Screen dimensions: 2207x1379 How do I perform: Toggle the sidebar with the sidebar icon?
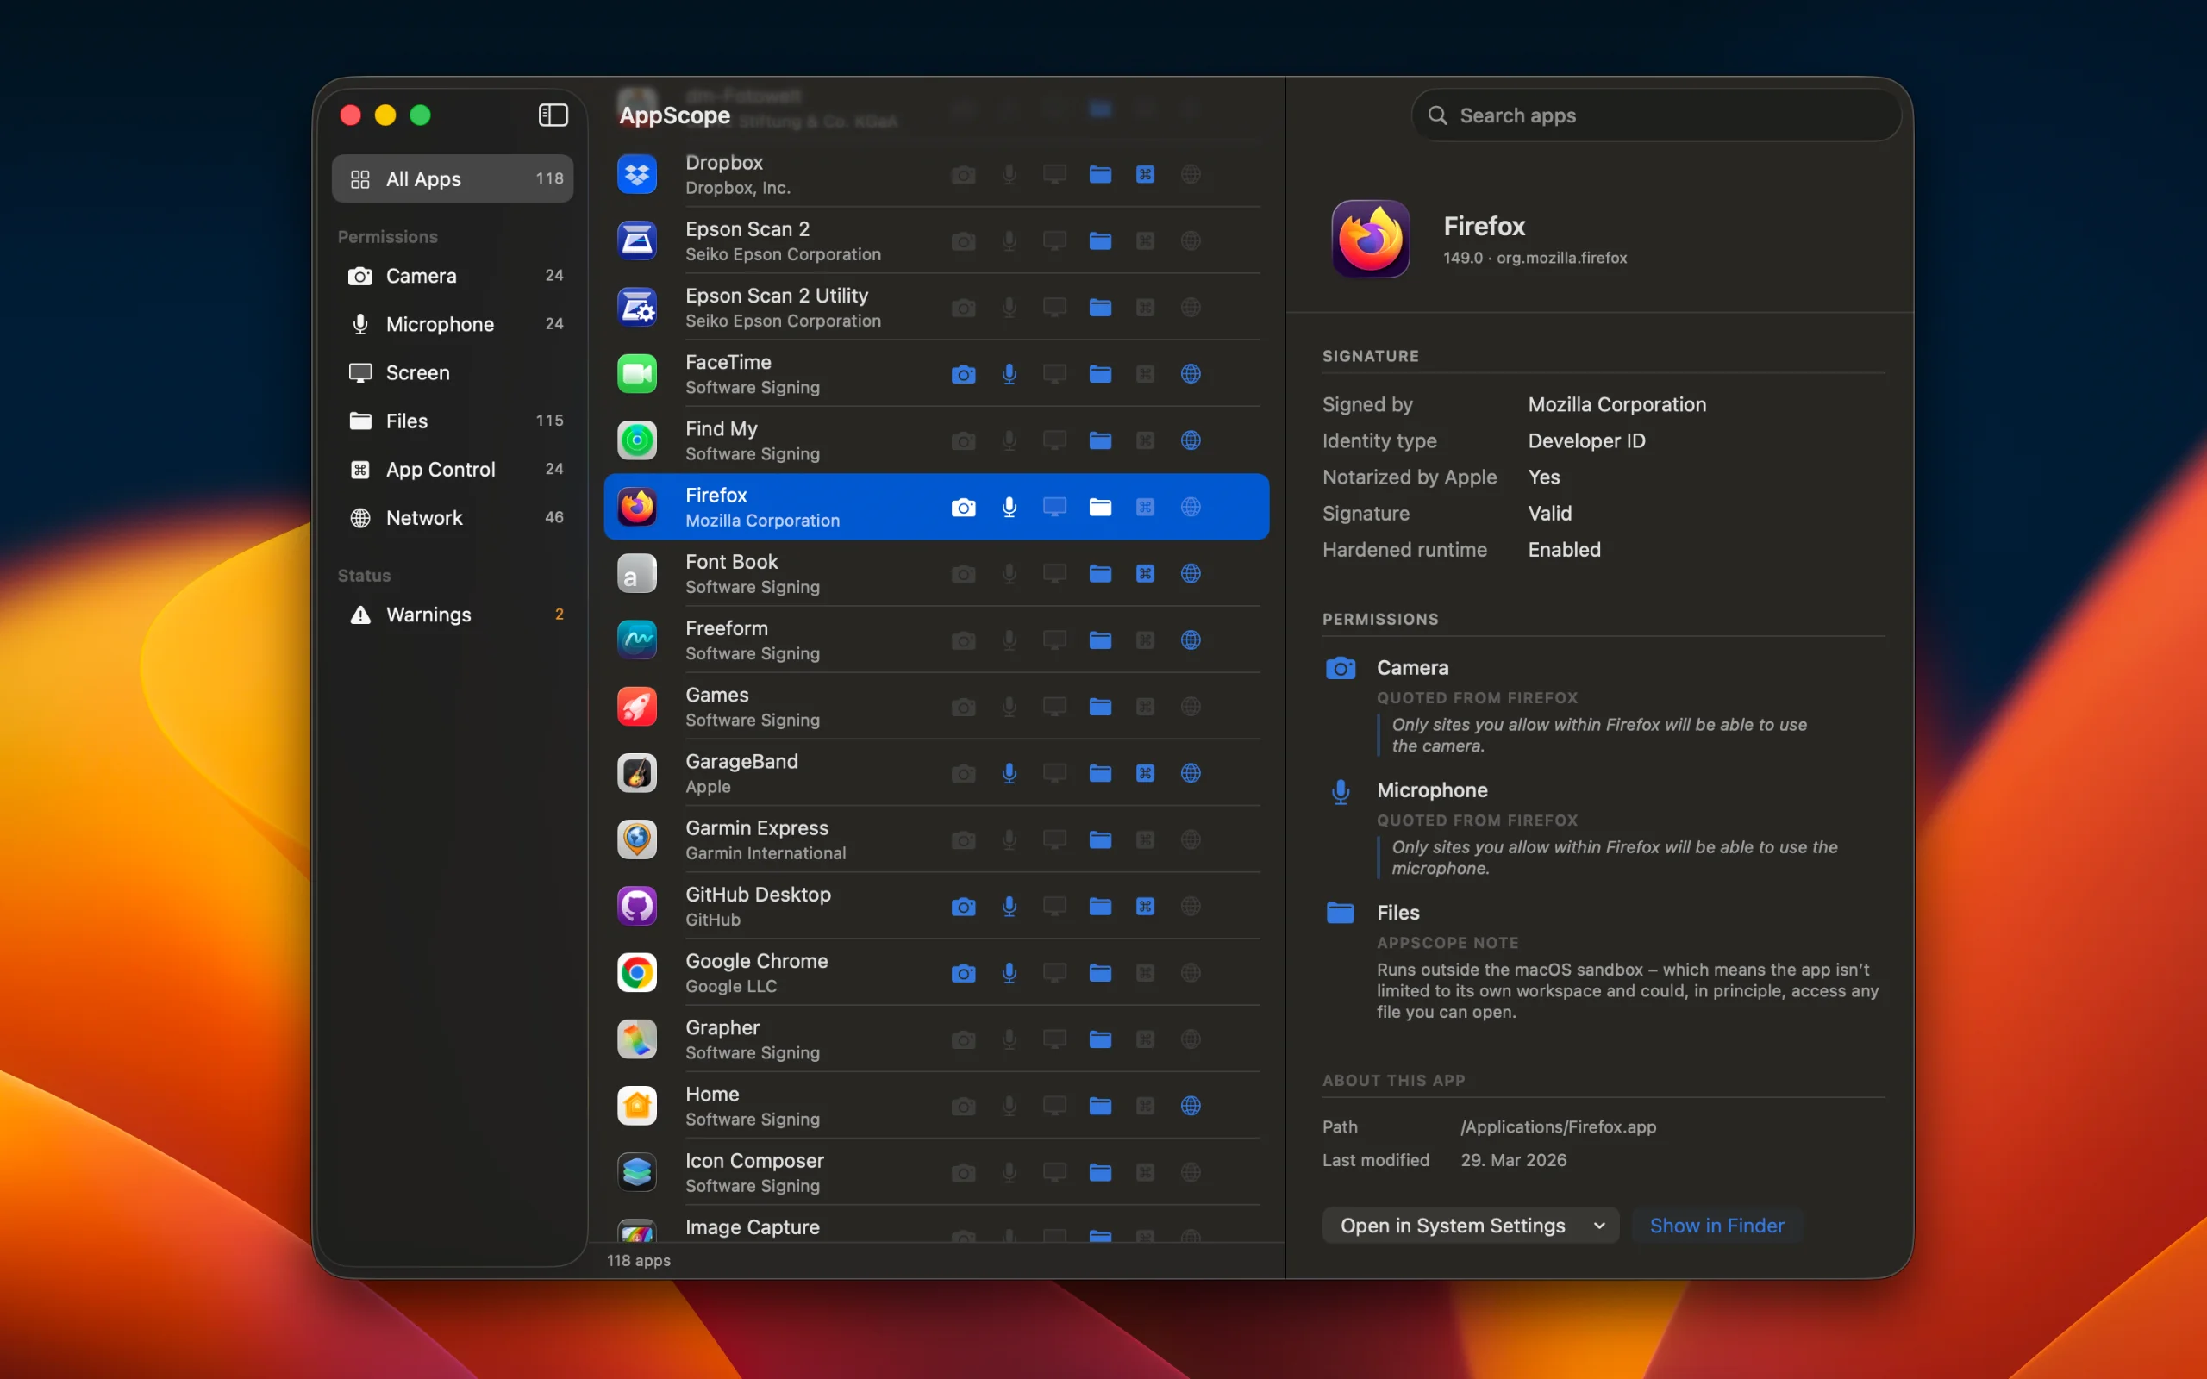click(553, 115)
